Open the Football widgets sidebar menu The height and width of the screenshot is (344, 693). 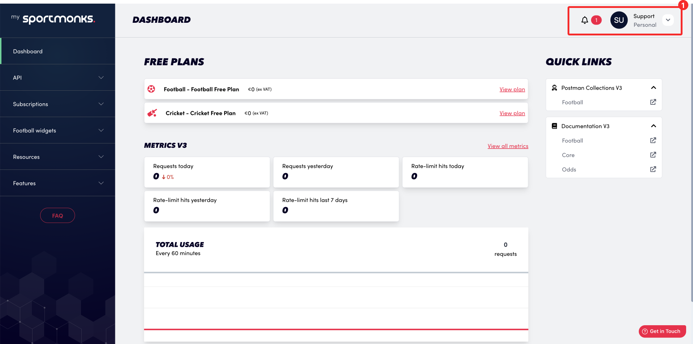58,130
